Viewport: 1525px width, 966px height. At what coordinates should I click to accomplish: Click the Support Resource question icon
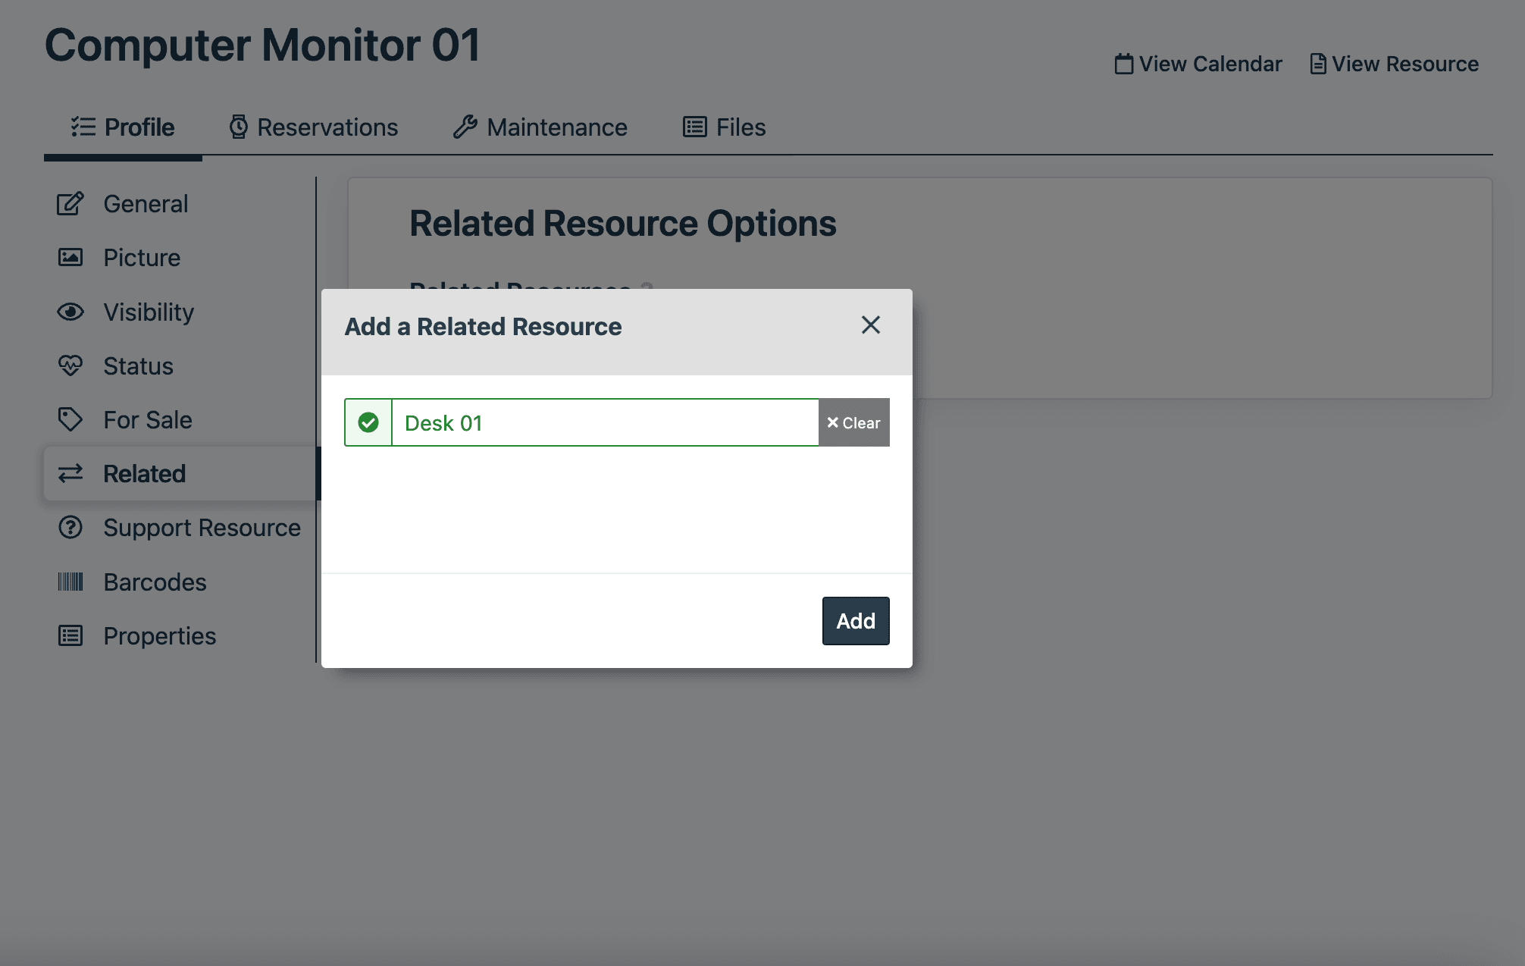70,528
